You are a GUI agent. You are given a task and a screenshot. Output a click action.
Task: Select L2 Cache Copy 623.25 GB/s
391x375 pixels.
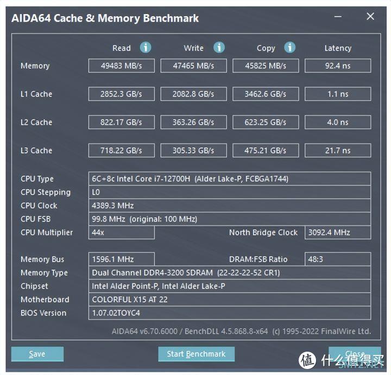pos(266,122)
